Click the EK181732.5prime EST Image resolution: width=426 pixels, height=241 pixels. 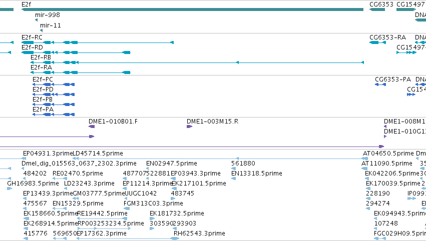coord(152,218)
